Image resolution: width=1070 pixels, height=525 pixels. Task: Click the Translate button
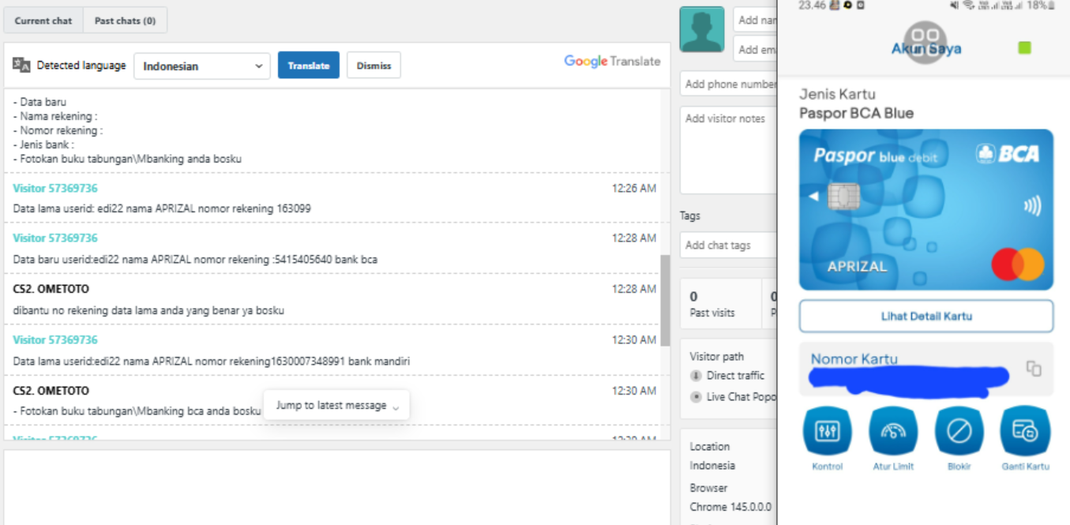(309, 66)
